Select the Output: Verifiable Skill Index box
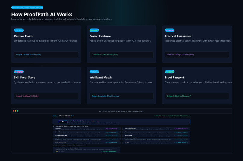 point(46,96)
